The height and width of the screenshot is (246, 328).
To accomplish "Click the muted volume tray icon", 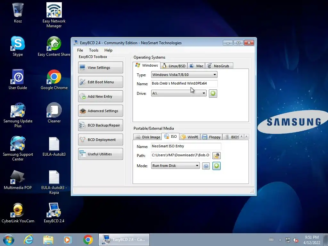I will 296,240.
